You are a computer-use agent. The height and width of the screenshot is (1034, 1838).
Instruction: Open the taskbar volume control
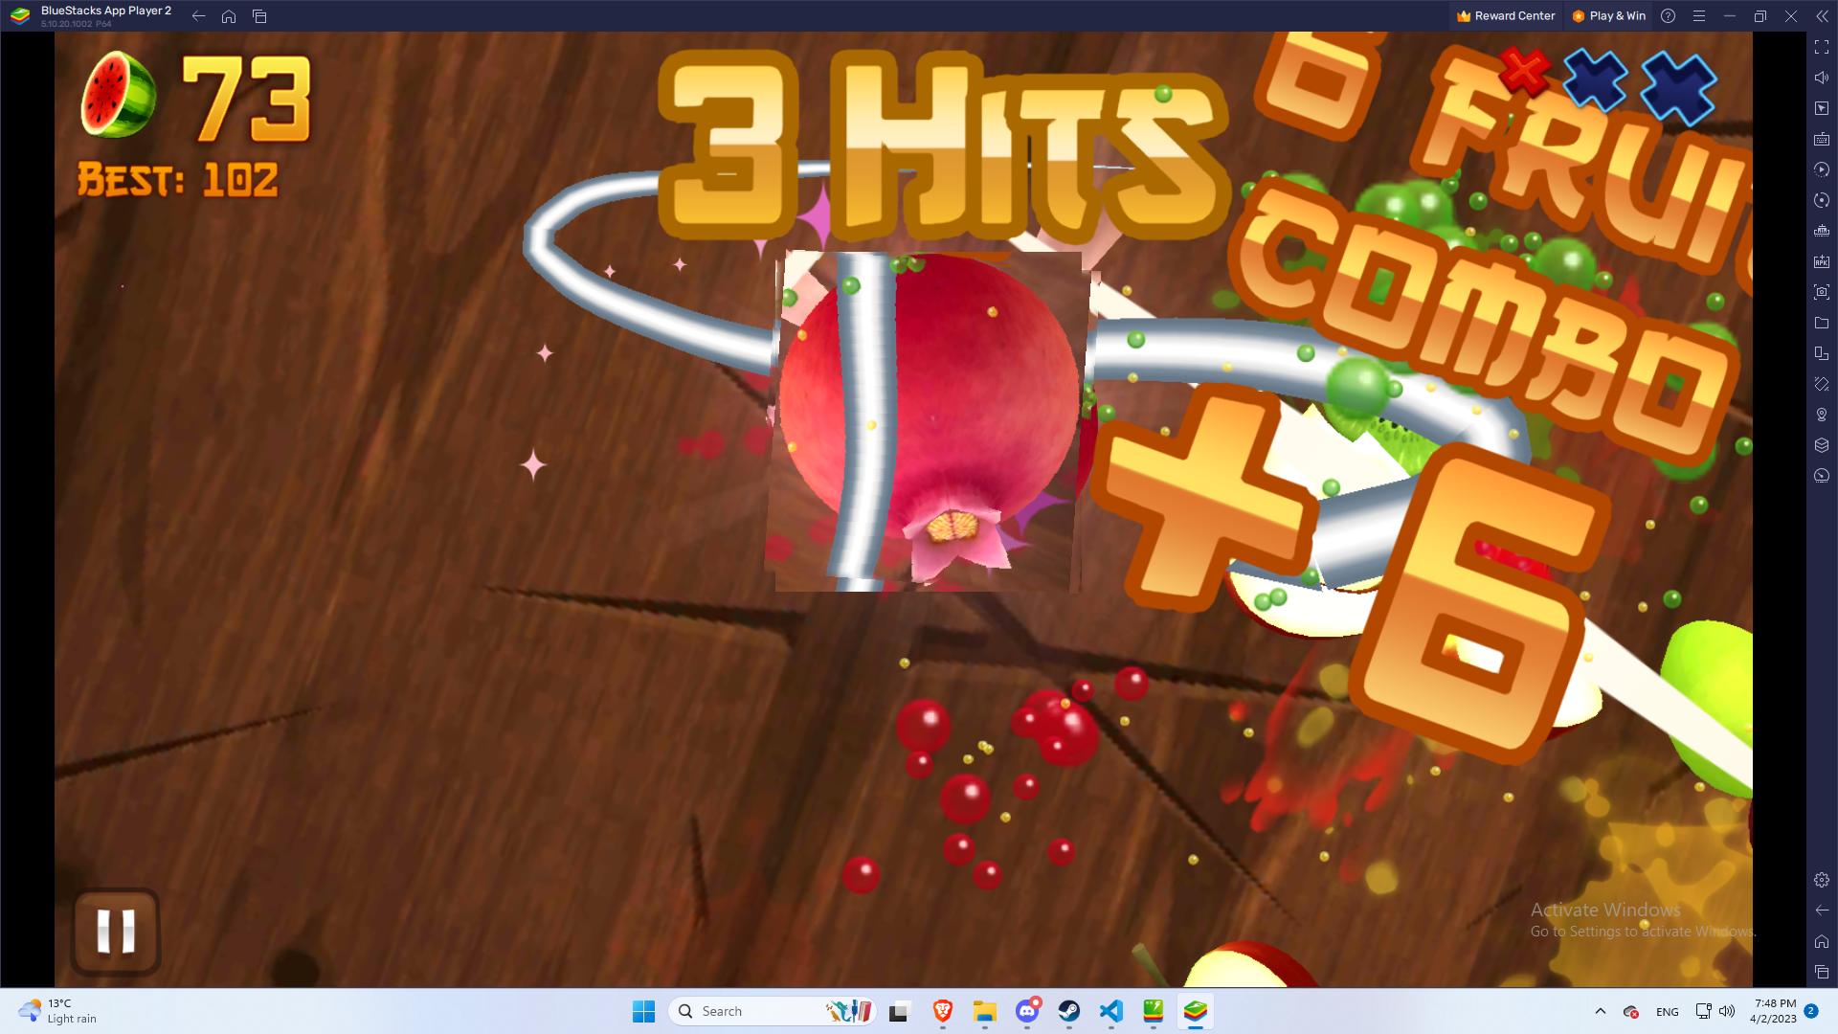[x=1727, y=1011]
